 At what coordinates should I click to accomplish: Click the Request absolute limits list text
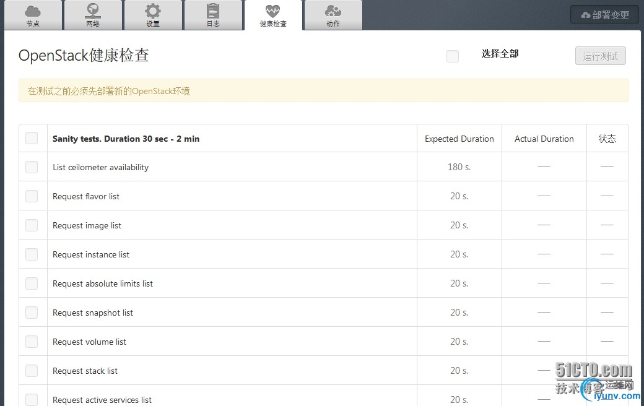pyautogui.click(x=103, y=283)
